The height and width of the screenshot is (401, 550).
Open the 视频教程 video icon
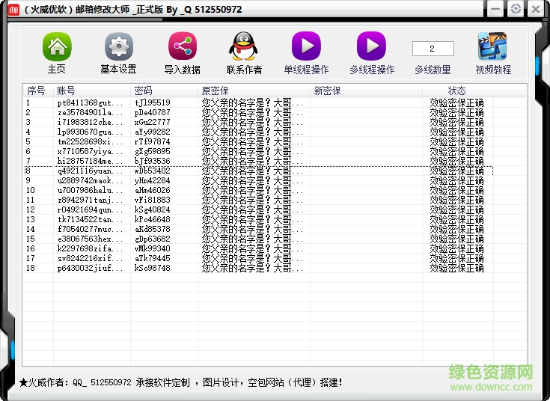(492, 47)
